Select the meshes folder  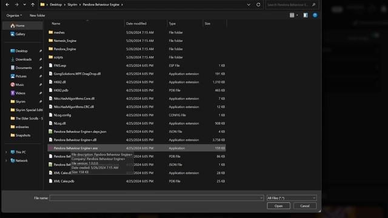coord(136,32)
